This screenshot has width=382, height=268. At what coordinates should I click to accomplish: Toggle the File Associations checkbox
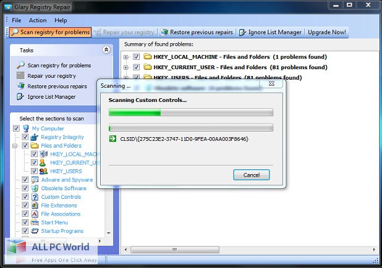tap(25, 214)
